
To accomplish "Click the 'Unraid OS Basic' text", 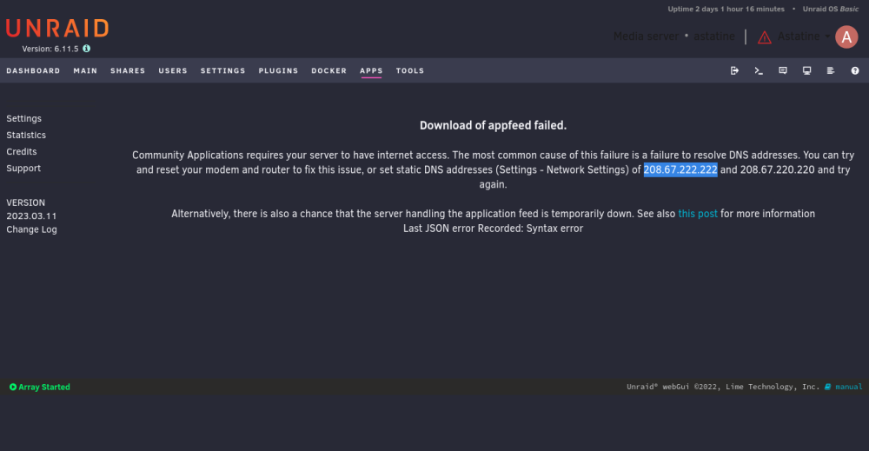I will click(831, 9).
